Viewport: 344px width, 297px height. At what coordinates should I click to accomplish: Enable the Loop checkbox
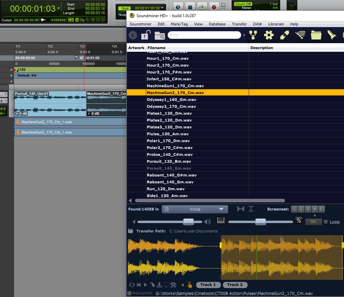pyautogui.click(x=326, y=222)
